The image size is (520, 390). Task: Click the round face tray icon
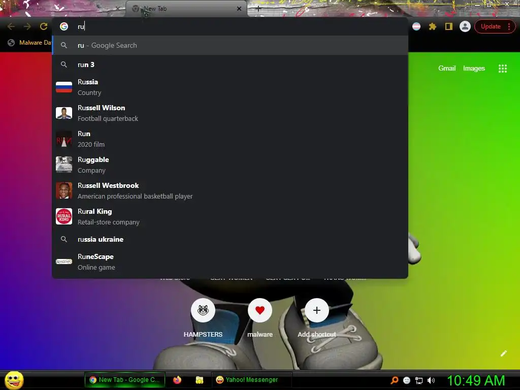407,380
